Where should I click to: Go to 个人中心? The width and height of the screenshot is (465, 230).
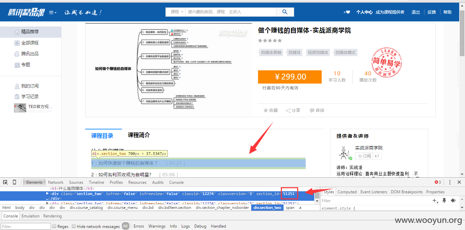(x=364, y=12)
